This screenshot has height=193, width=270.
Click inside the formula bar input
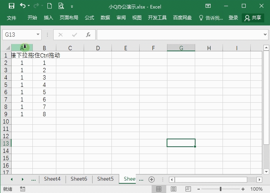(x=180, y=35)
